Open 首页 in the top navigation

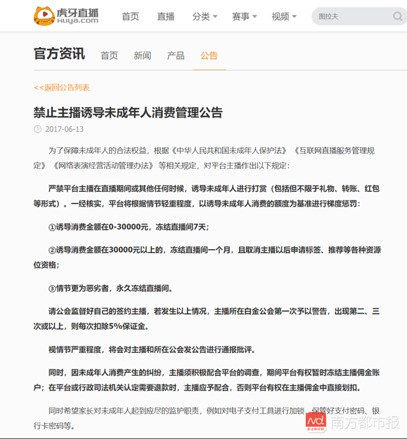[130, 17]
